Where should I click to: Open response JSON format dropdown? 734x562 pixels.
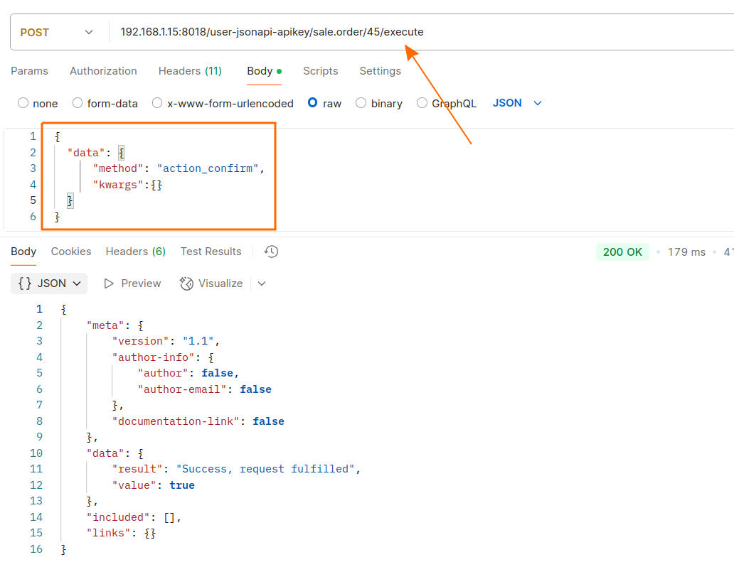49,283
